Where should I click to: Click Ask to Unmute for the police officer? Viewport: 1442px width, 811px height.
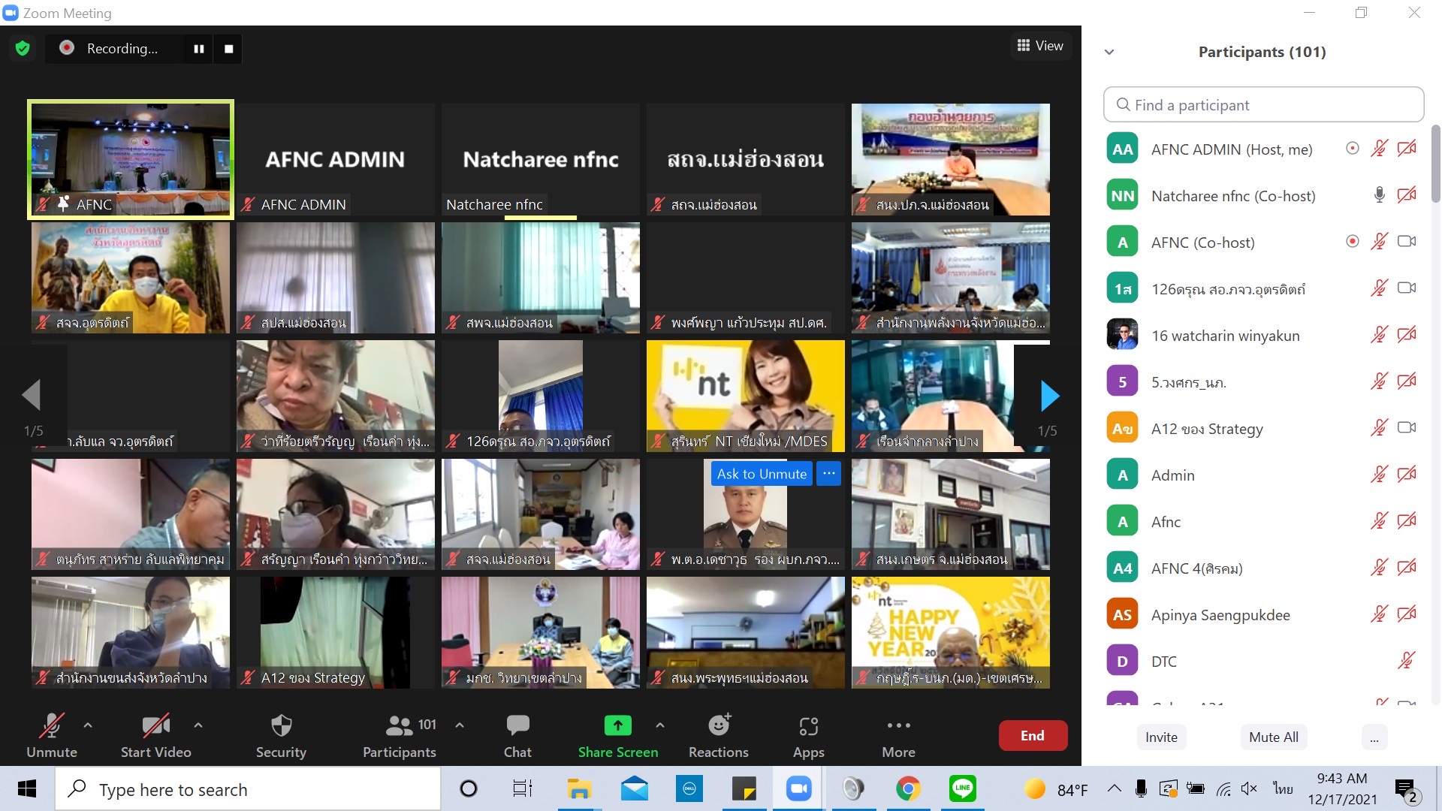pos(761,473)
